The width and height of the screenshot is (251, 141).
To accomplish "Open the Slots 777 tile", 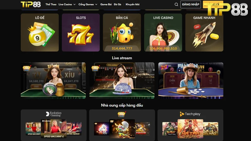I will click(81, 33).
